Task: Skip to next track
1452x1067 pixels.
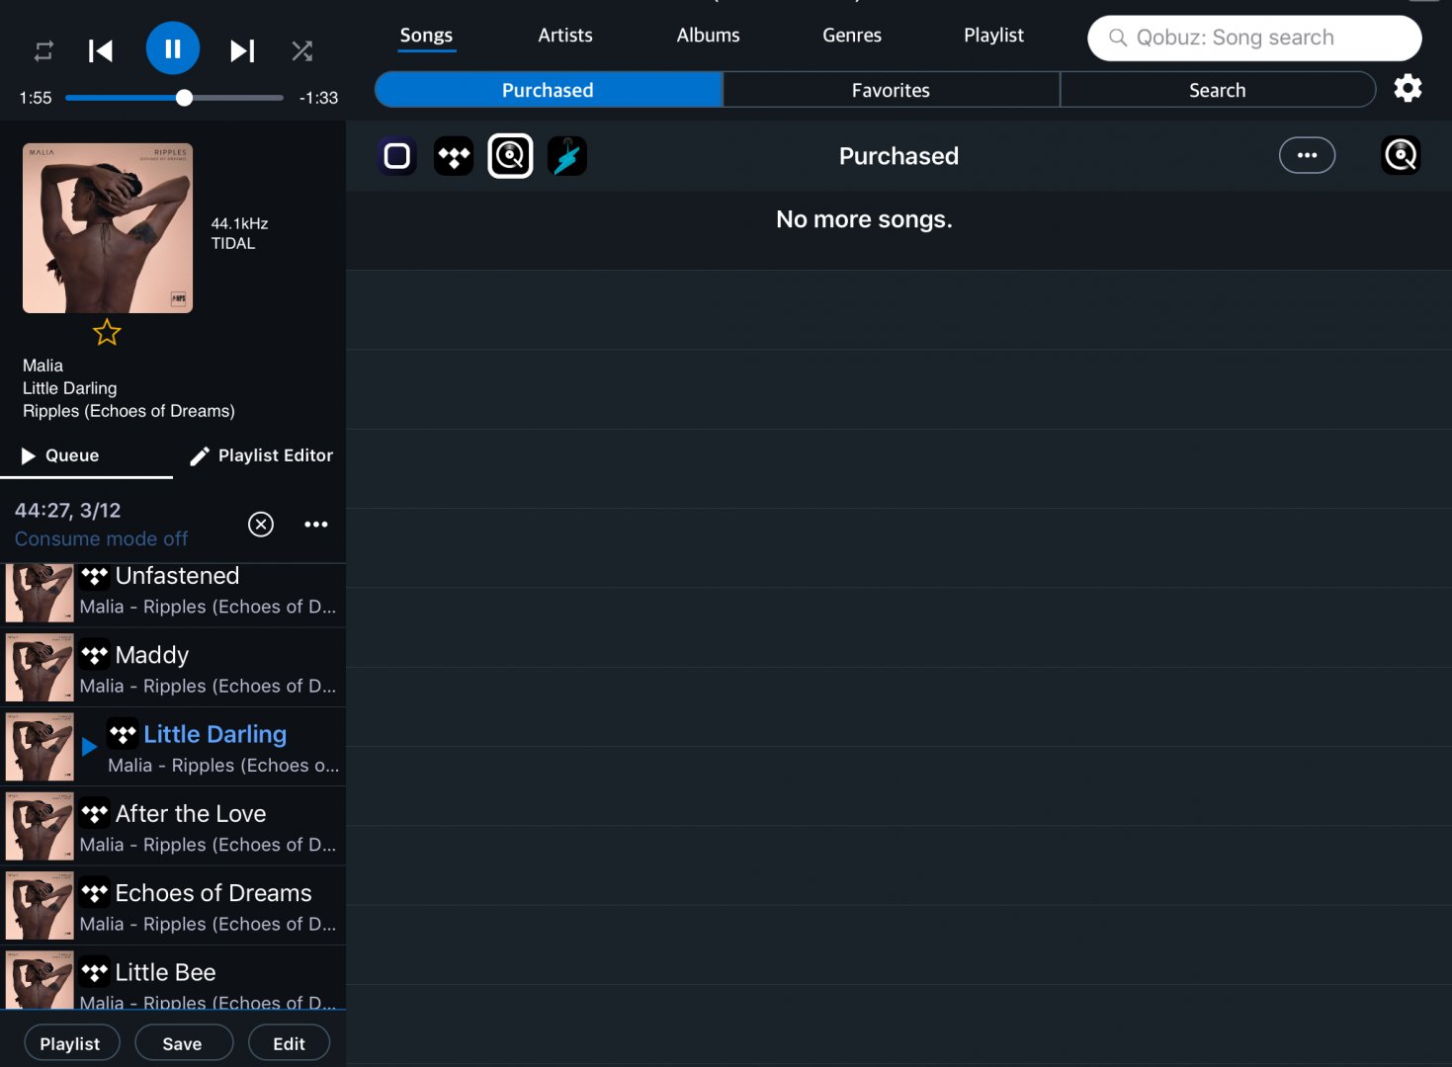Action: (x=242, y=50)
